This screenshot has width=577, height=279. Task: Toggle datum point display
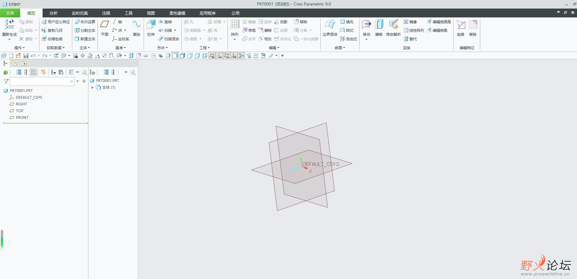point(227,56)
